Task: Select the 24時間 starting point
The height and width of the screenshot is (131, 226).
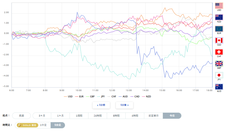Action: point(97,116)
